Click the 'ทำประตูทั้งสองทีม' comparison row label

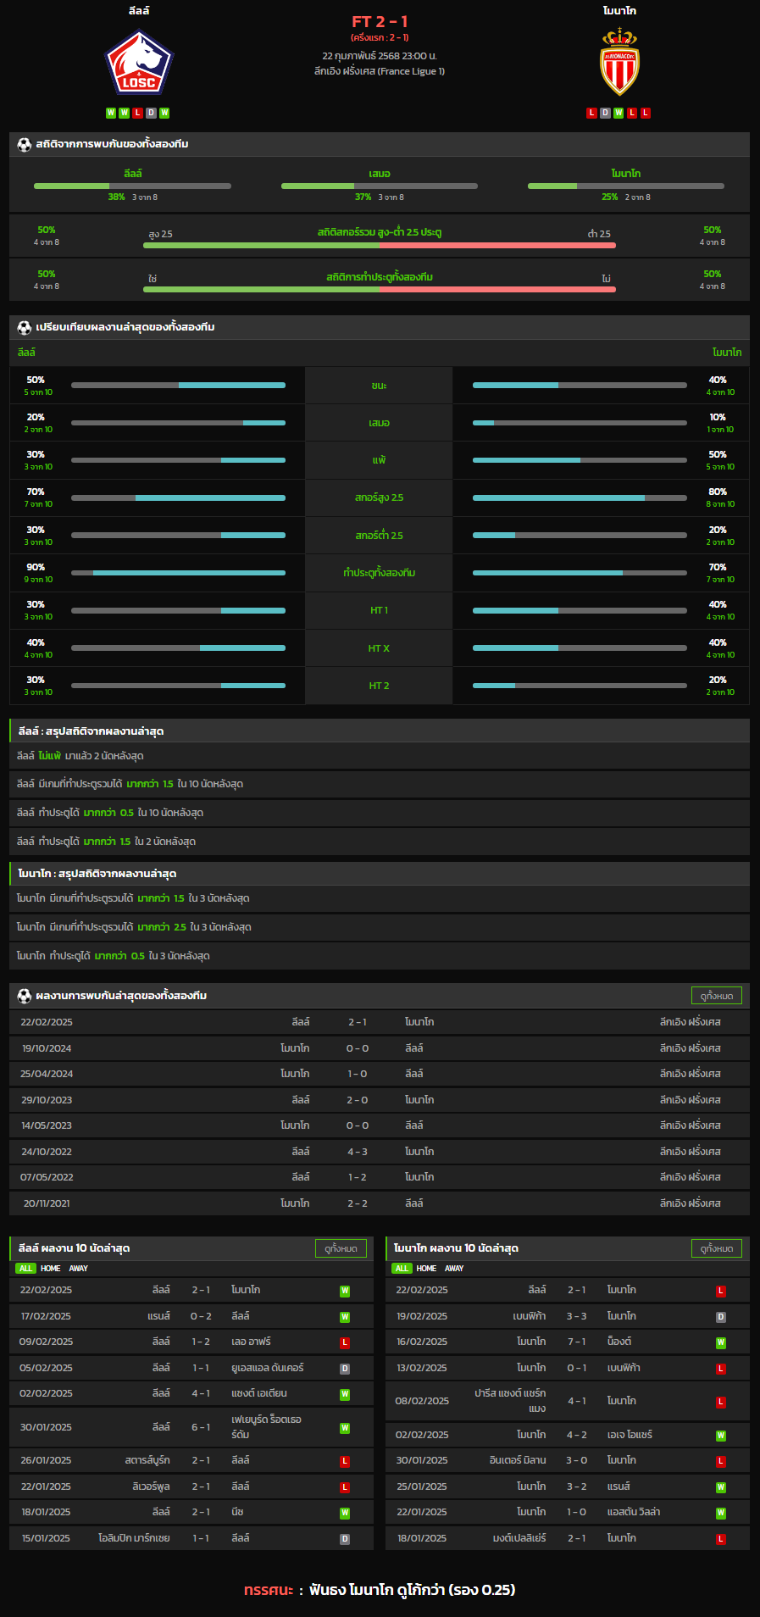click(379, 573)
